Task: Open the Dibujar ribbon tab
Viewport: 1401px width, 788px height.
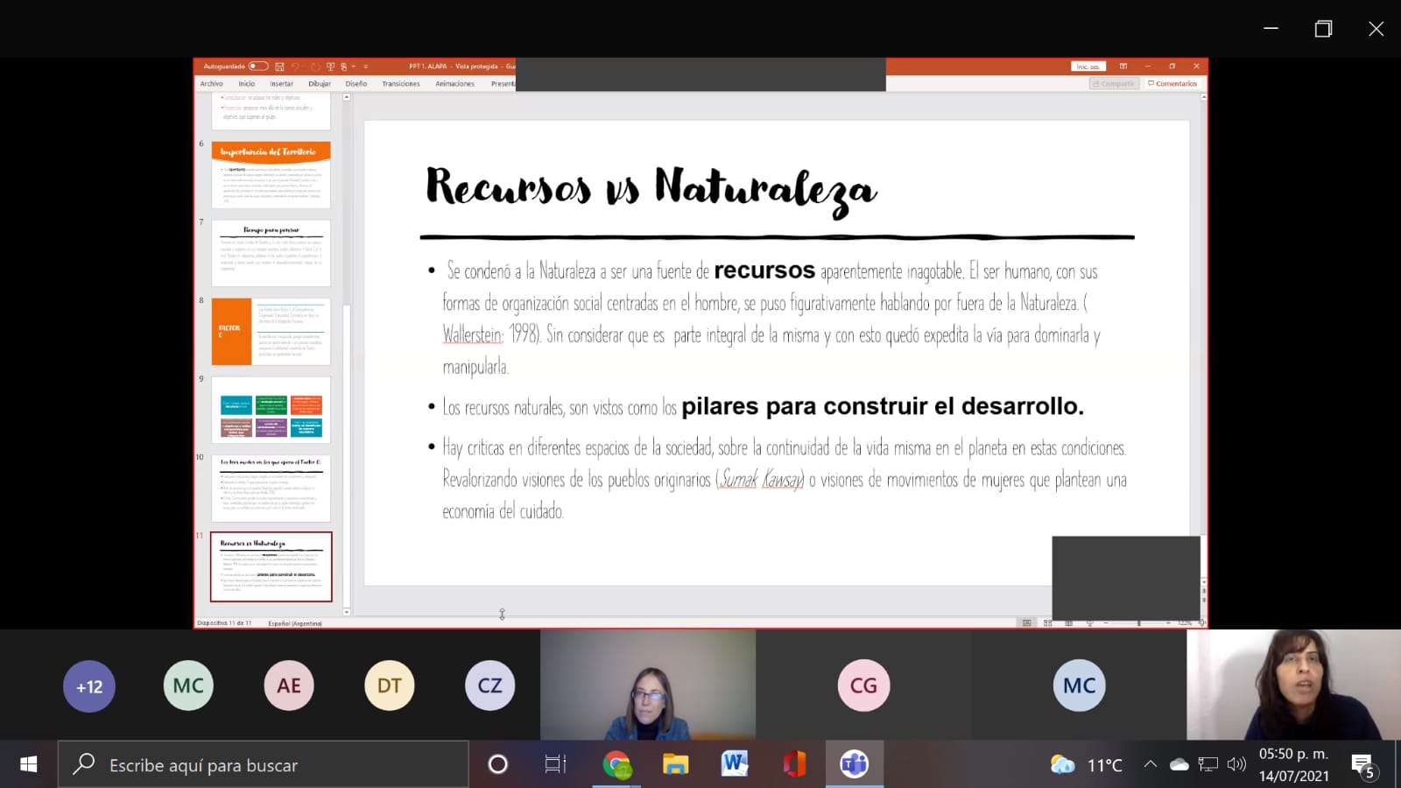Action: pyautogui.click(x=320, y=84)
